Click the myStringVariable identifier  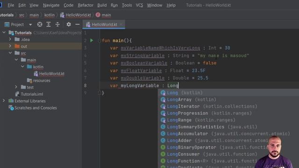142,56
